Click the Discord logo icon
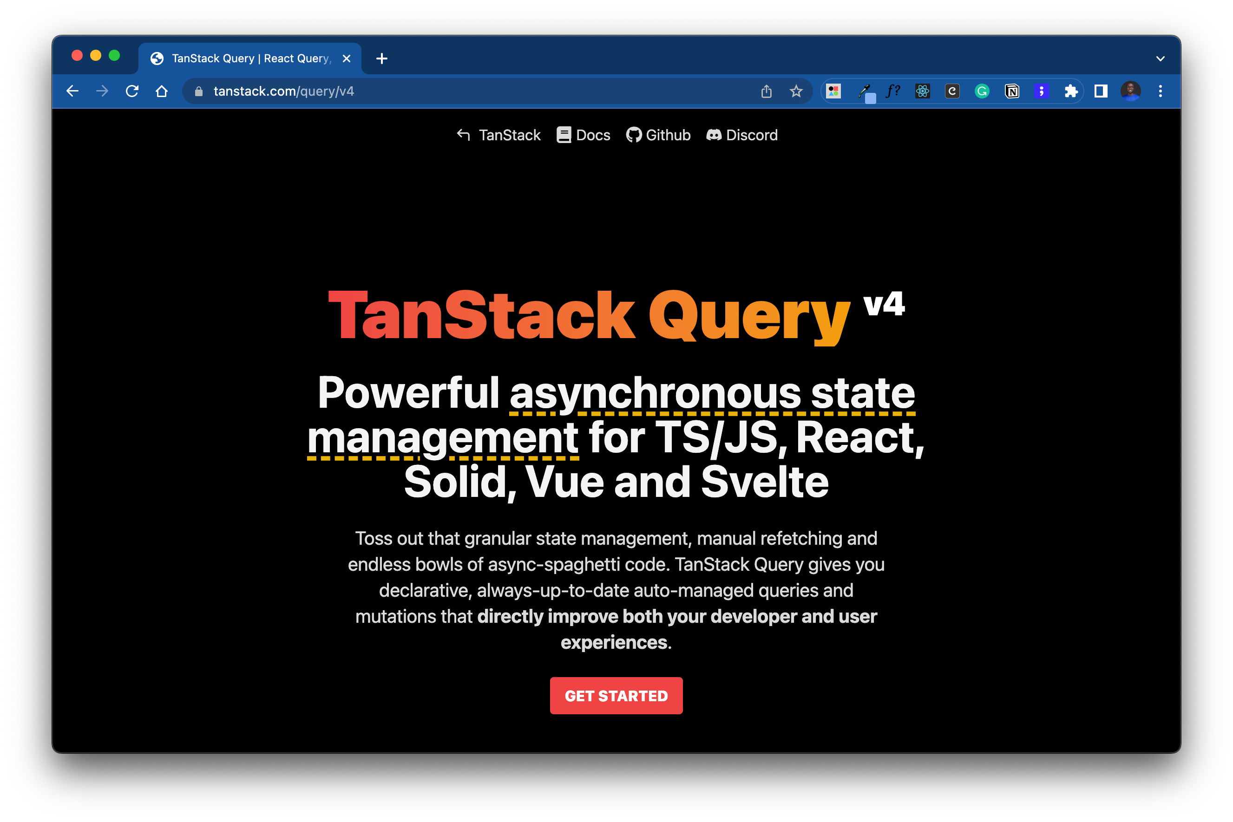This screenshot has height=822, width=1233. click(x=714, y=135)
